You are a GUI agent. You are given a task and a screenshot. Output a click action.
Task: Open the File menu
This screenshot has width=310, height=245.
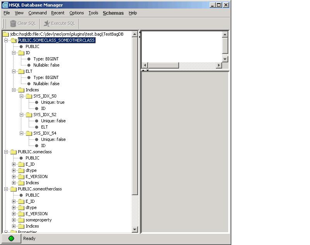point(7,13)
